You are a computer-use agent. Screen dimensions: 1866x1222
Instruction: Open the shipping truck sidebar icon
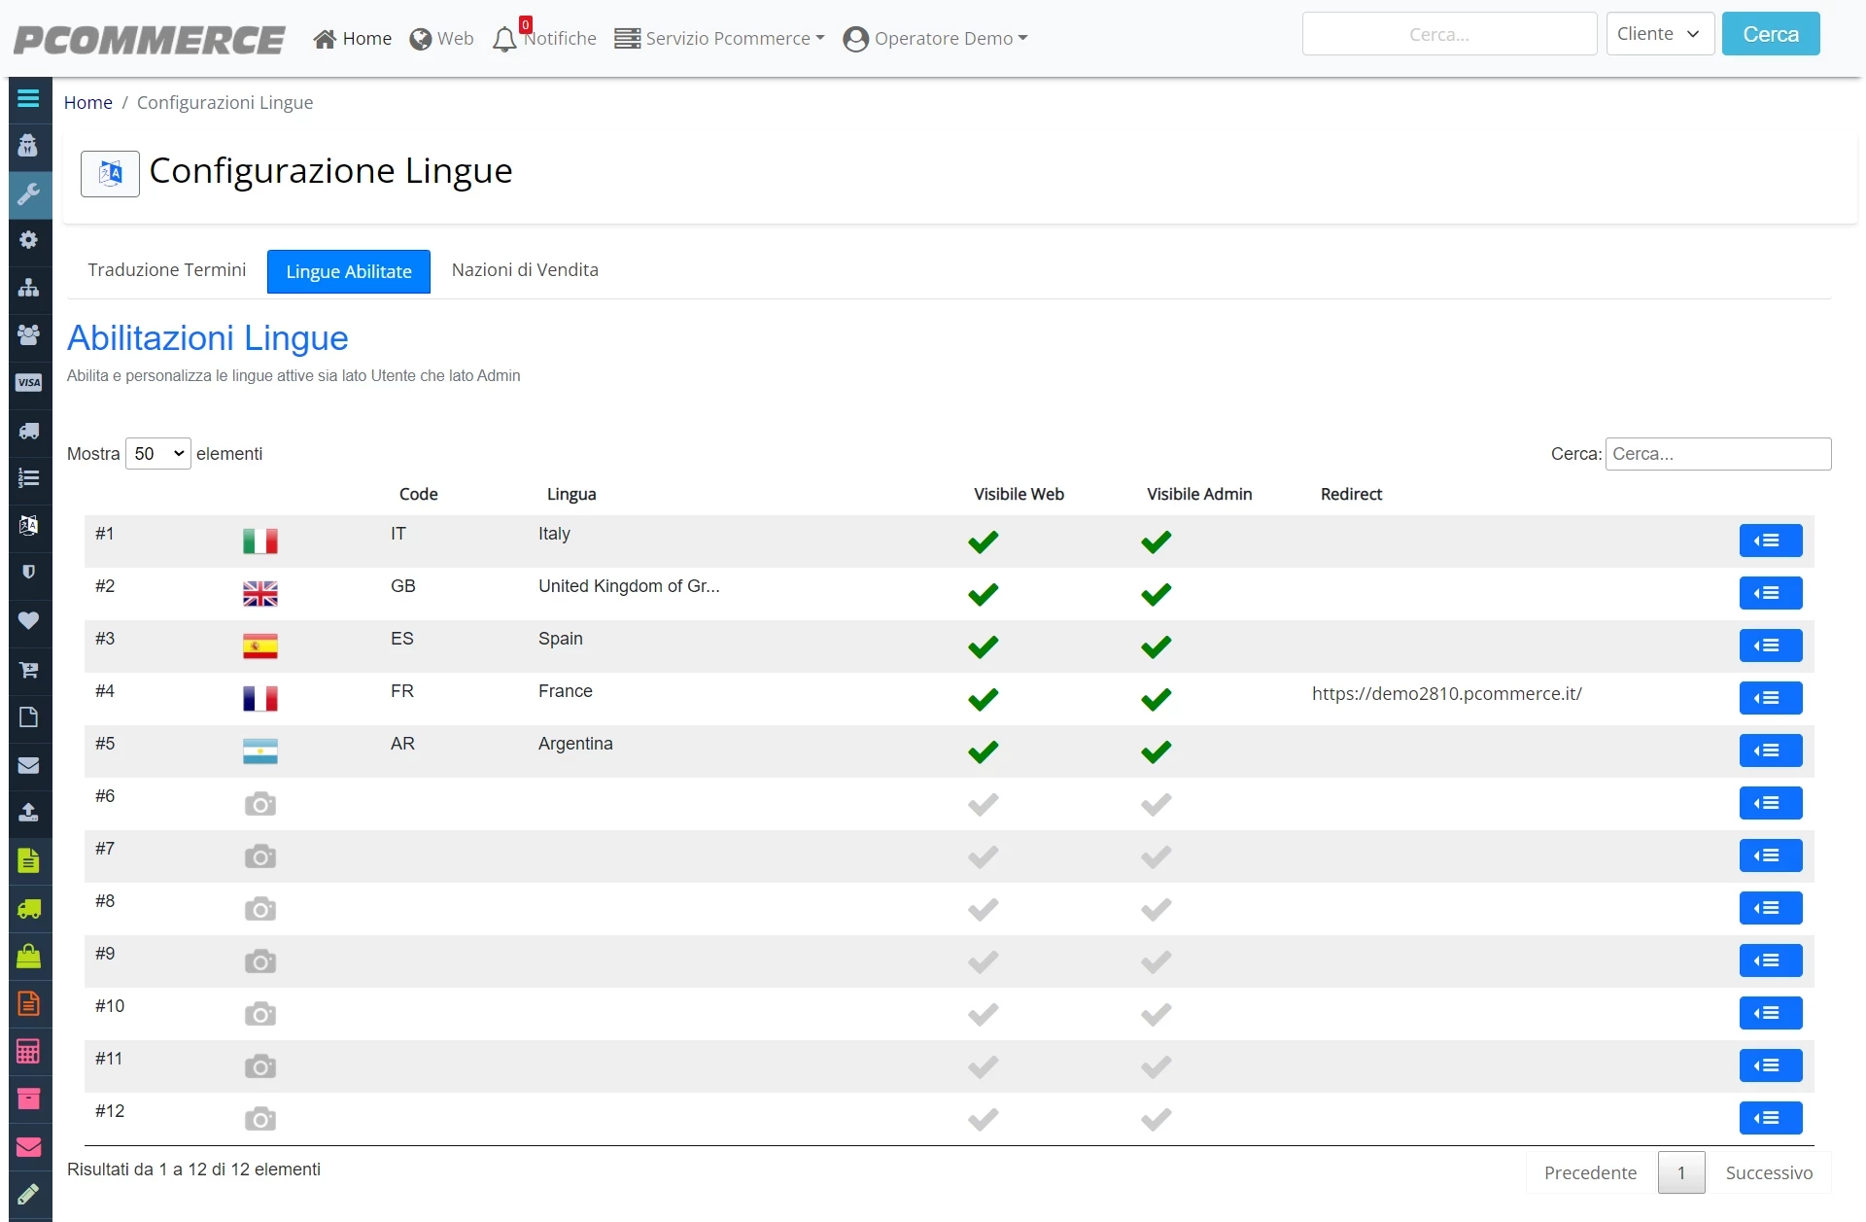click(x=28, y=430)
